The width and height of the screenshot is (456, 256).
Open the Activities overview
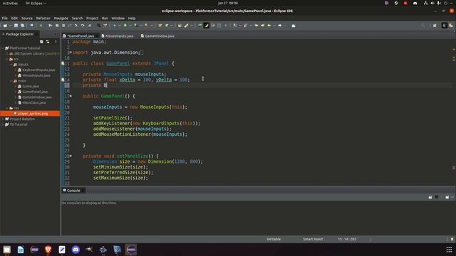click(10, 3)
